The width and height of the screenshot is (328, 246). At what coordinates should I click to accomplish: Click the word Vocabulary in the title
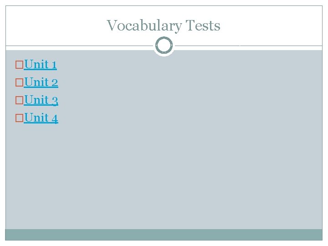pyautogui.click(x=144, y=26)
